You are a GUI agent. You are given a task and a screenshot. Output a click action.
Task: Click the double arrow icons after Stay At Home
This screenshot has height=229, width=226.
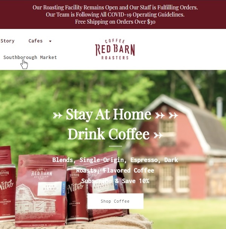click(166, 115)
